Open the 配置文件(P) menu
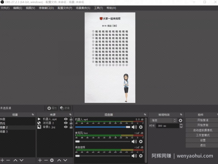 (65, 8)
